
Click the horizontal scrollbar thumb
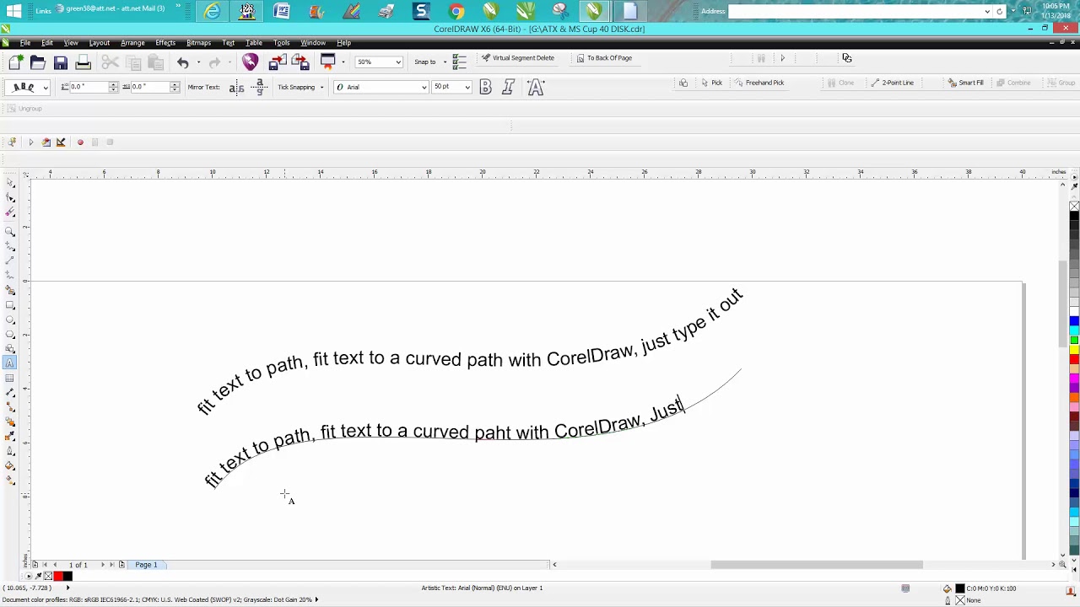point(816,565)
